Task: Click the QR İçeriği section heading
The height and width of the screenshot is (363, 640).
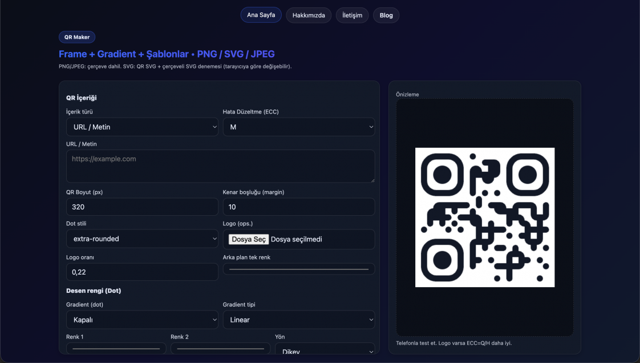Action: tap(81, 98)
